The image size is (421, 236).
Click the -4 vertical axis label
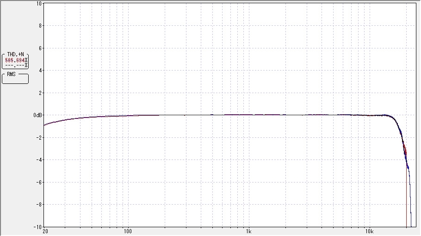click(39, 160)
